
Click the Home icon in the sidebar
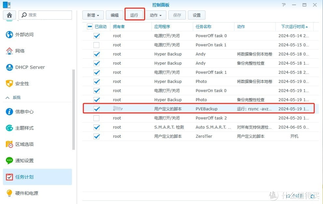tap(9, 15)
